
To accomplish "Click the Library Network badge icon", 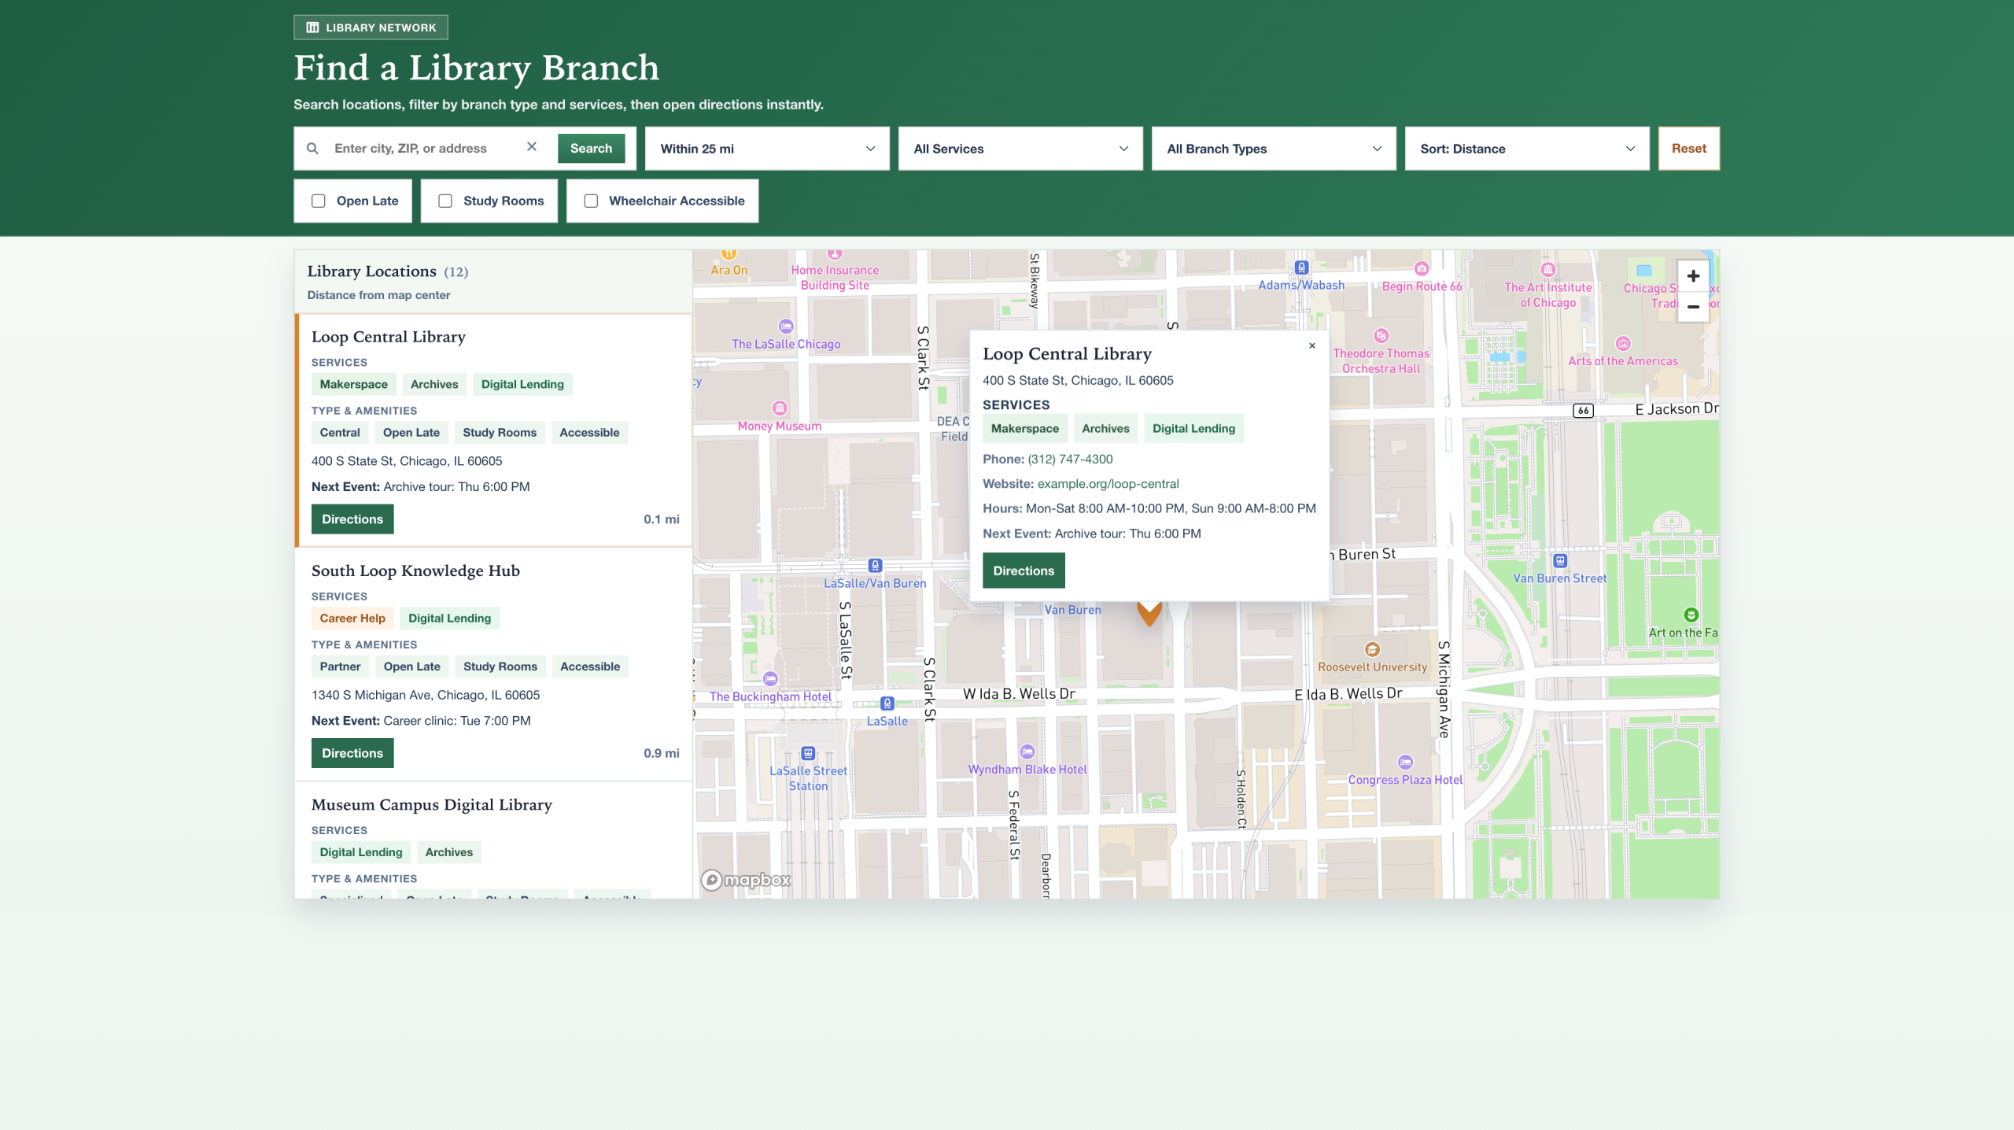I will (312, 26).
